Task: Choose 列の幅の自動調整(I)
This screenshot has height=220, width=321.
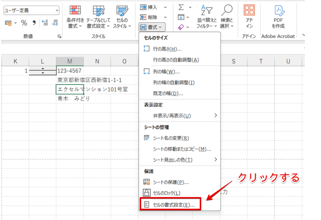Action: click(179, 83)
